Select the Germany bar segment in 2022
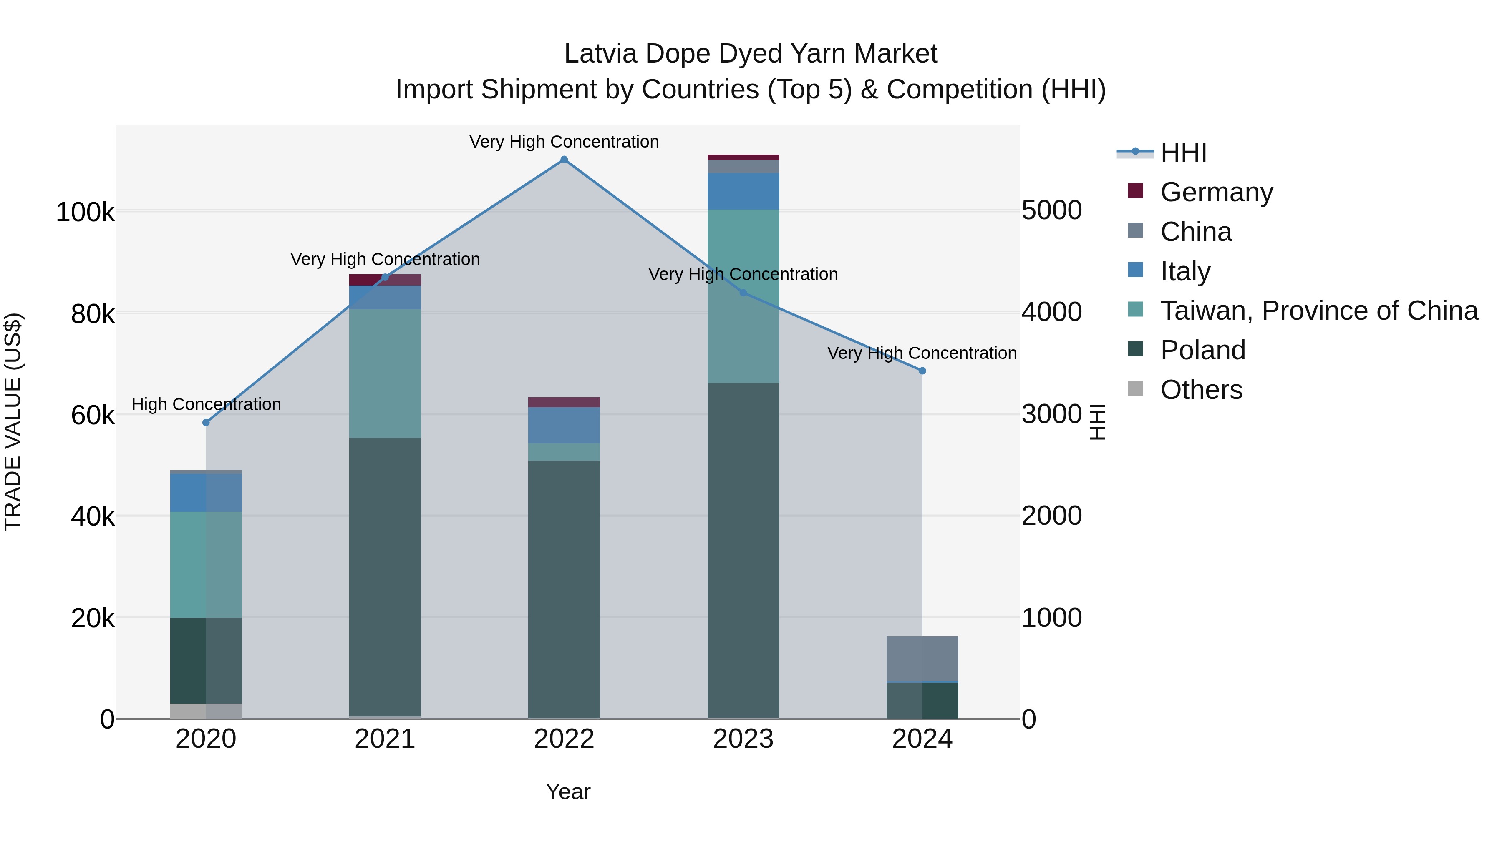 click(x=564, y=402)
